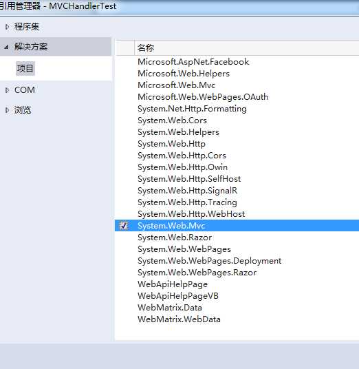Select System.Web.Cors reference
This screenshot has width=359, height=369.
[x=172, y=120]
